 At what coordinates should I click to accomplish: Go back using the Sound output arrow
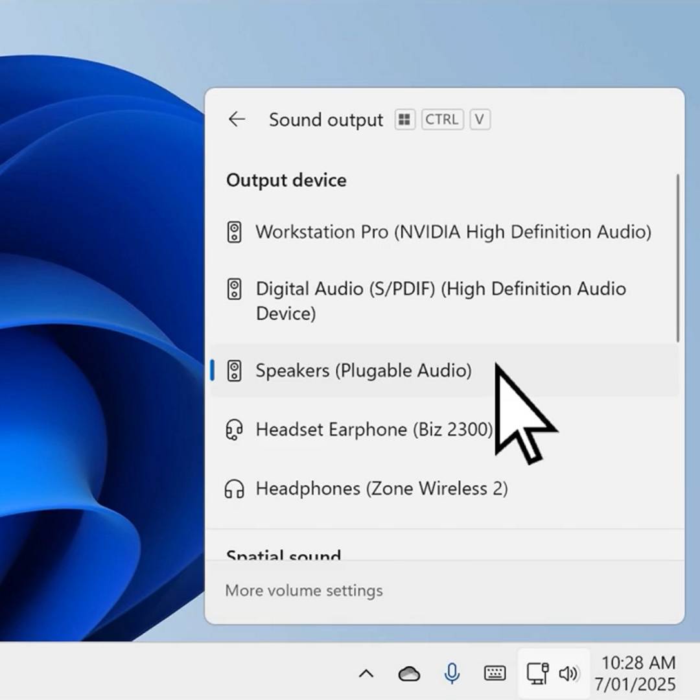tap(237, 119)
